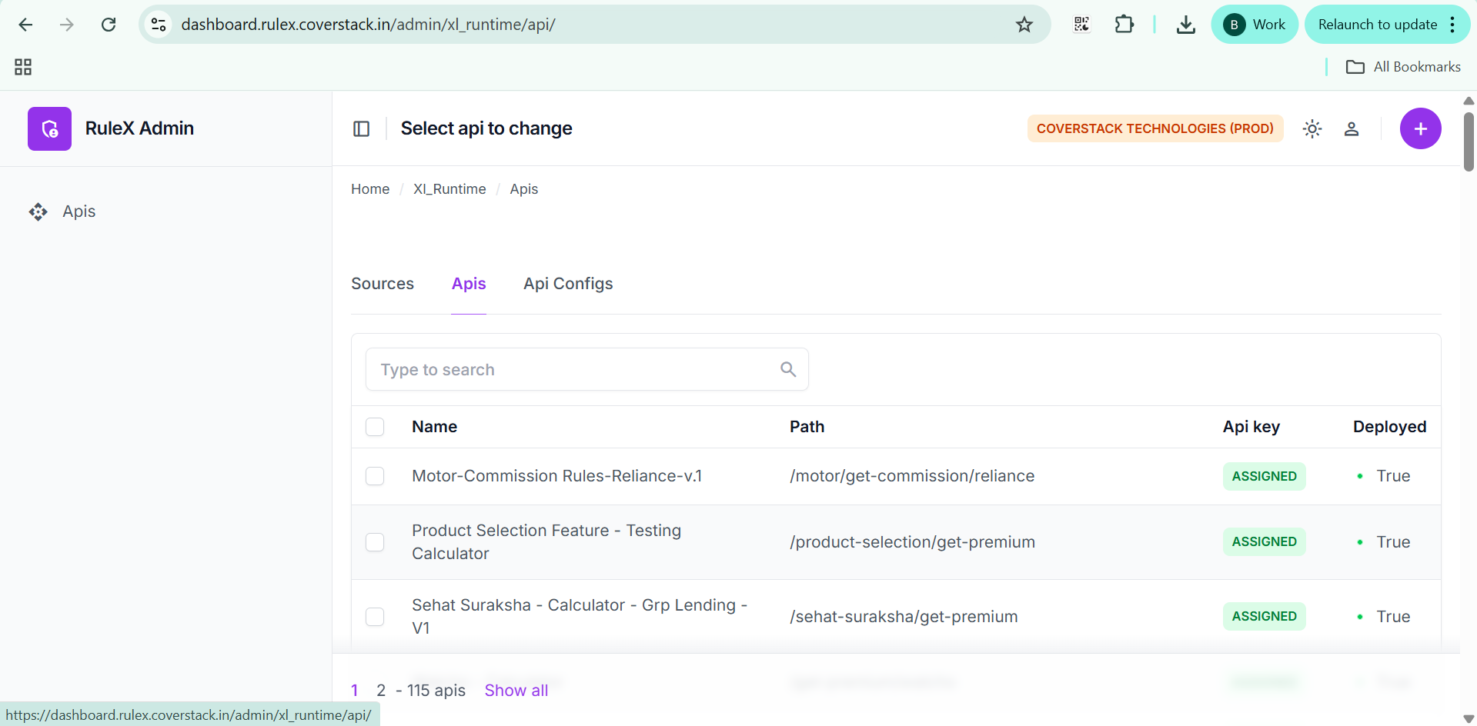1477x726 pixels.
Task: Check the select-all checkbox in table header
Action: pos(375,427)
